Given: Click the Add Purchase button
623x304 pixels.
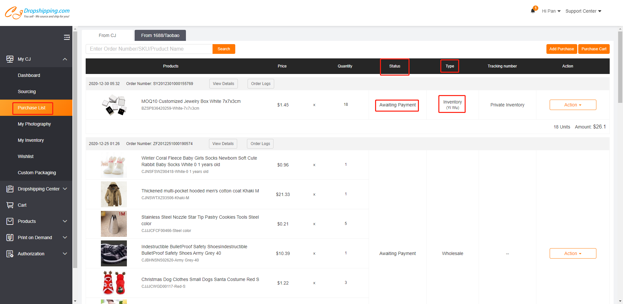Looking at the screenshot, I should click(561, 49).
